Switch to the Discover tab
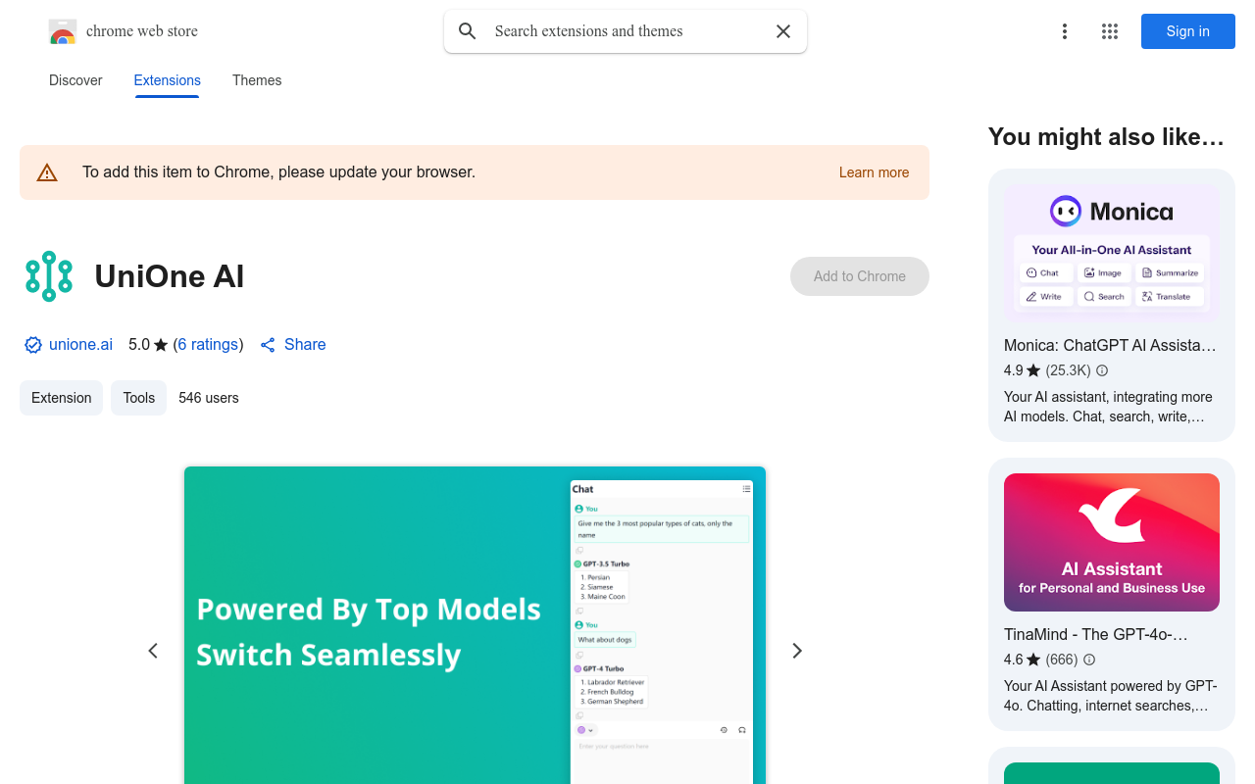 coord(75,80)
